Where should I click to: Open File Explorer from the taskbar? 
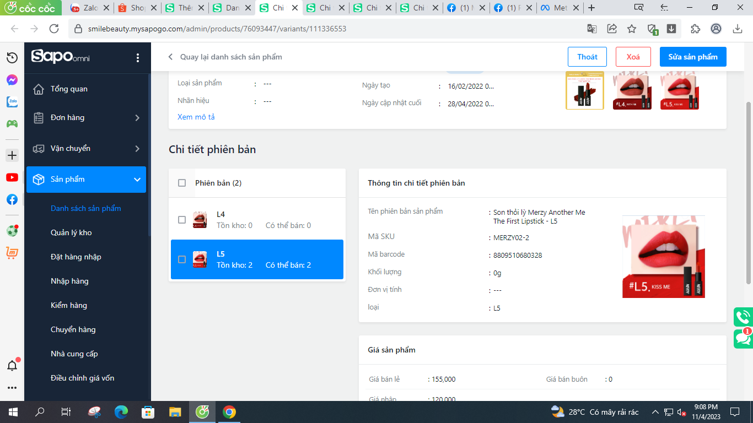(175, 412)
